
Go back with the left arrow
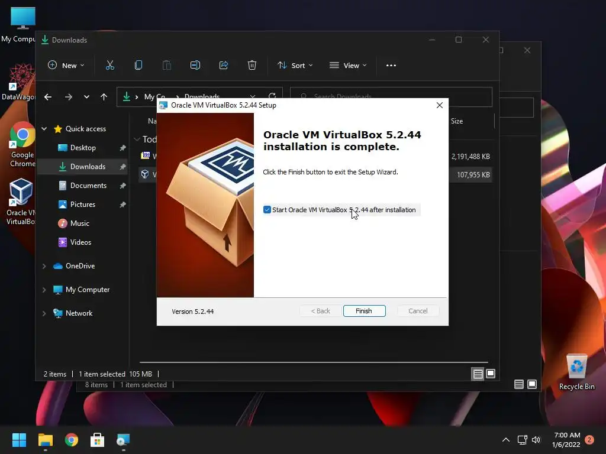point(48,97)
